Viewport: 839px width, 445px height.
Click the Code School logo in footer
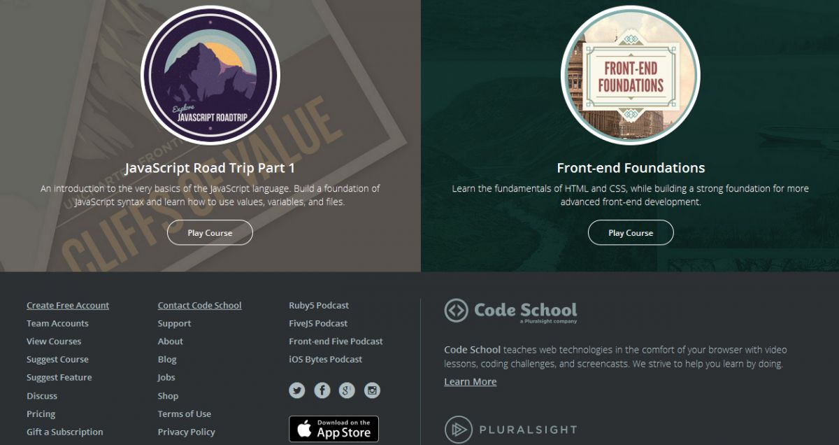point(510,311)
